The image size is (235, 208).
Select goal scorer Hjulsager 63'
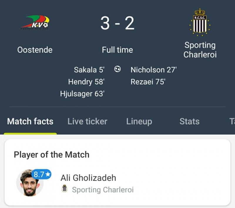83,94
